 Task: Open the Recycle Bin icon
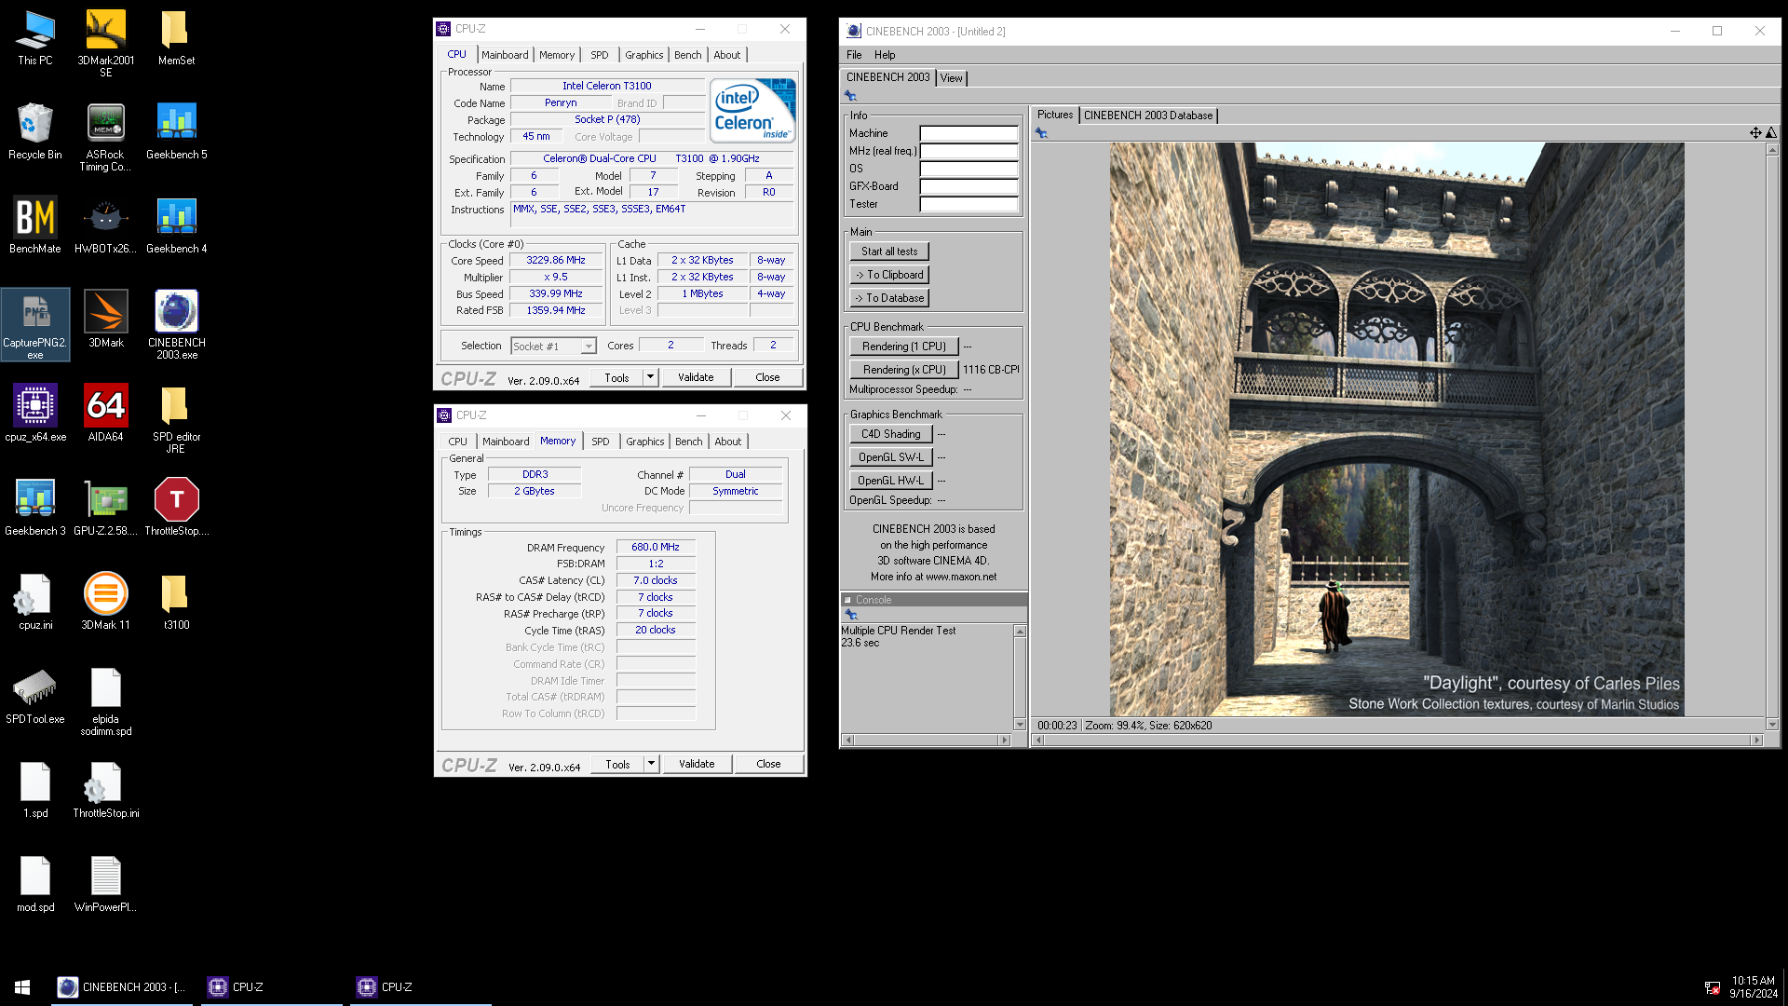tap(35, 131)
